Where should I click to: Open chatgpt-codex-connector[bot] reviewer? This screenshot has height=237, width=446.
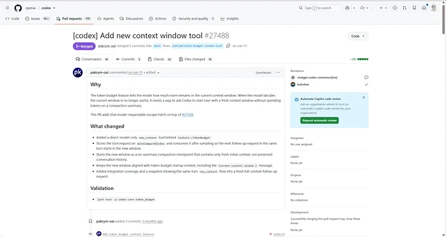(317, 77)
